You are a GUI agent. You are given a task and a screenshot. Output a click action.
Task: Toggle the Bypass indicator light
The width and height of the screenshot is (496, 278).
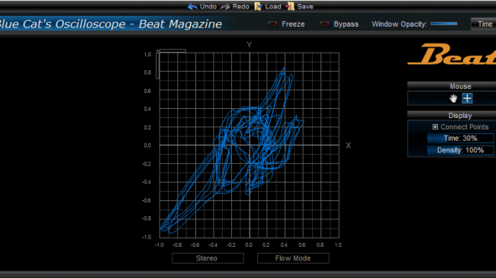point(324,24)
